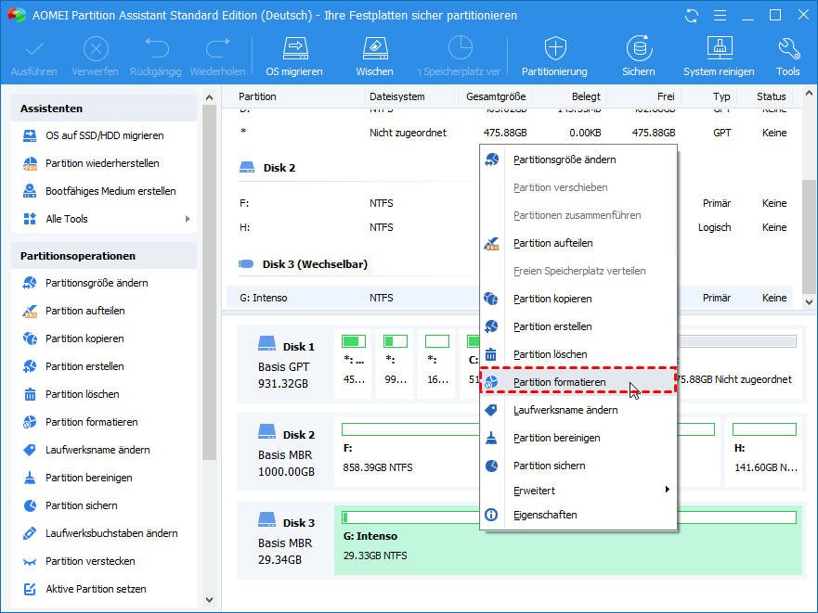Viewport: 818px width, 613px height.
Task: Select Laufwerksname ändern in context menu
Action: coord(578,410)
